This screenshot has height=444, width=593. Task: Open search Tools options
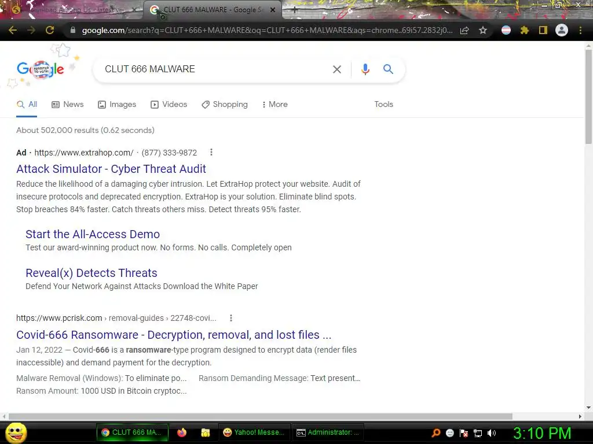pos(383,105)
